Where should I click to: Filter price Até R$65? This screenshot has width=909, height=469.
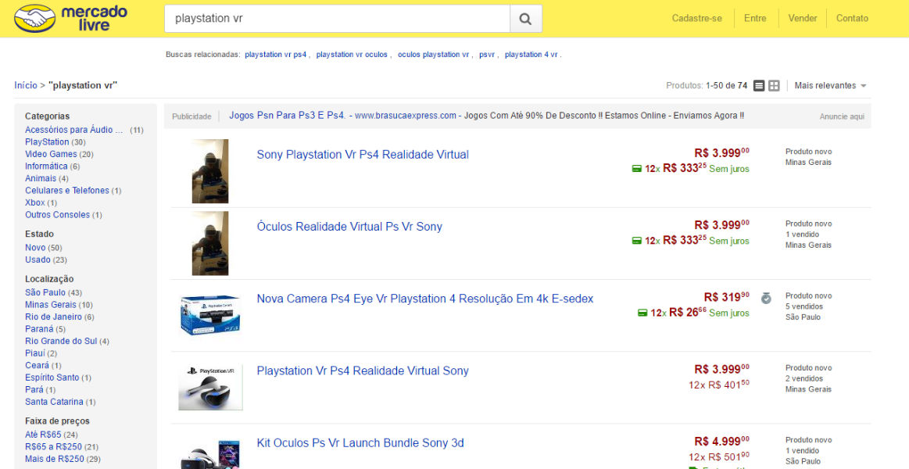click(x=43, y=435)
